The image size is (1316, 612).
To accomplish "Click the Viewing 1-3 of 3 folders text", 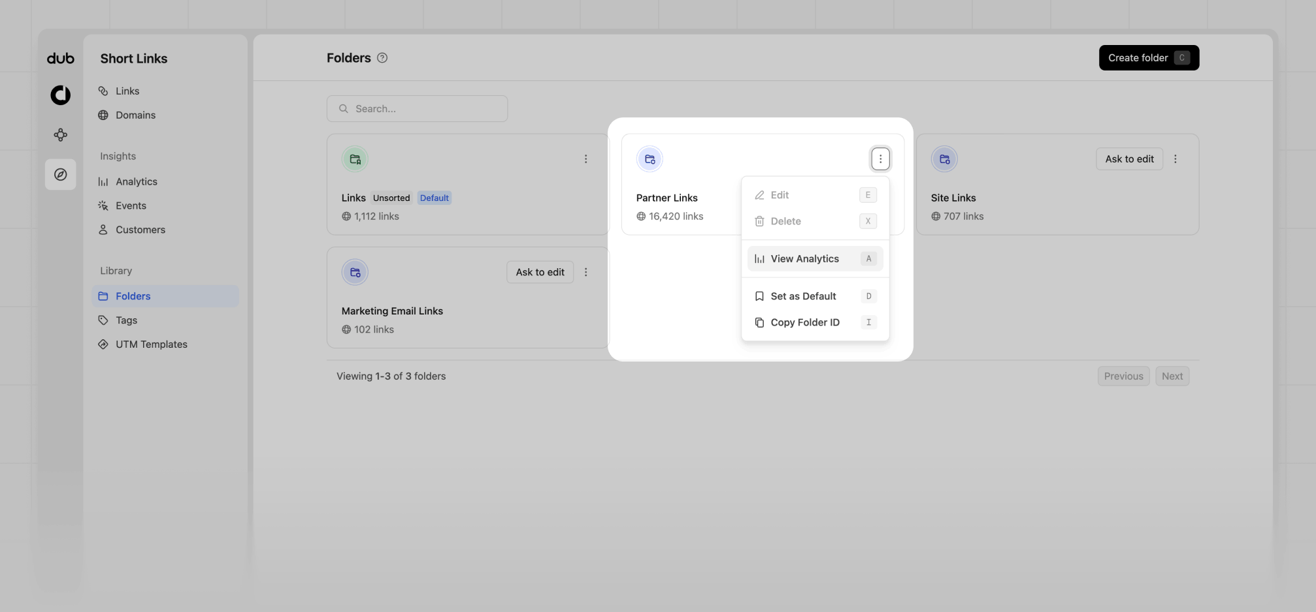I will pyautogui.click(x=391, y=376).
